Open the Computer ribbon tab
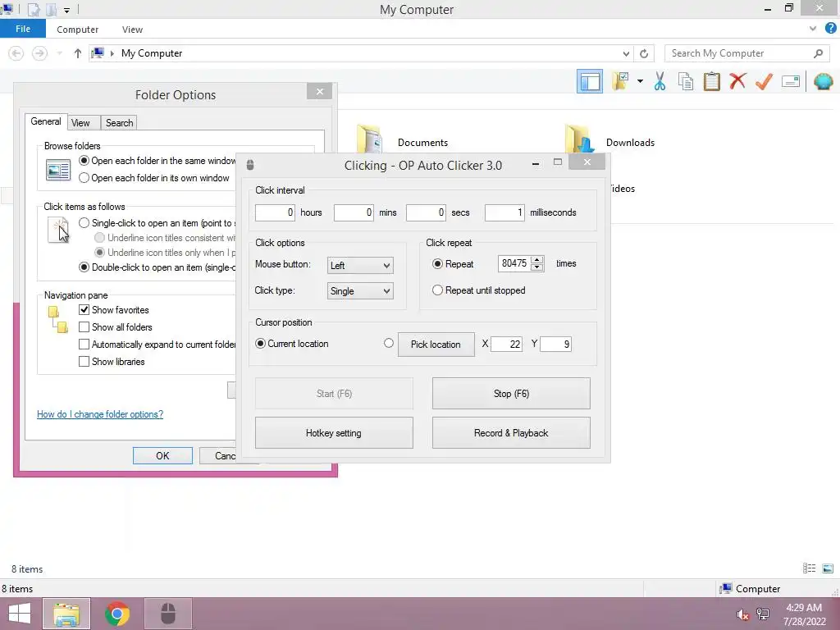The image size is (840, 630). (x=78, y=30)
